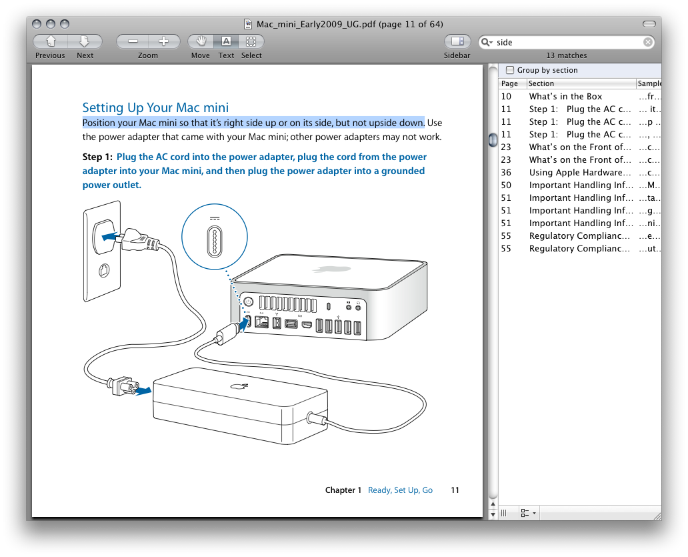Zoom in with the plus button
Image resolution: width=688 pixels, height=557 pixels.
point(164,41)
